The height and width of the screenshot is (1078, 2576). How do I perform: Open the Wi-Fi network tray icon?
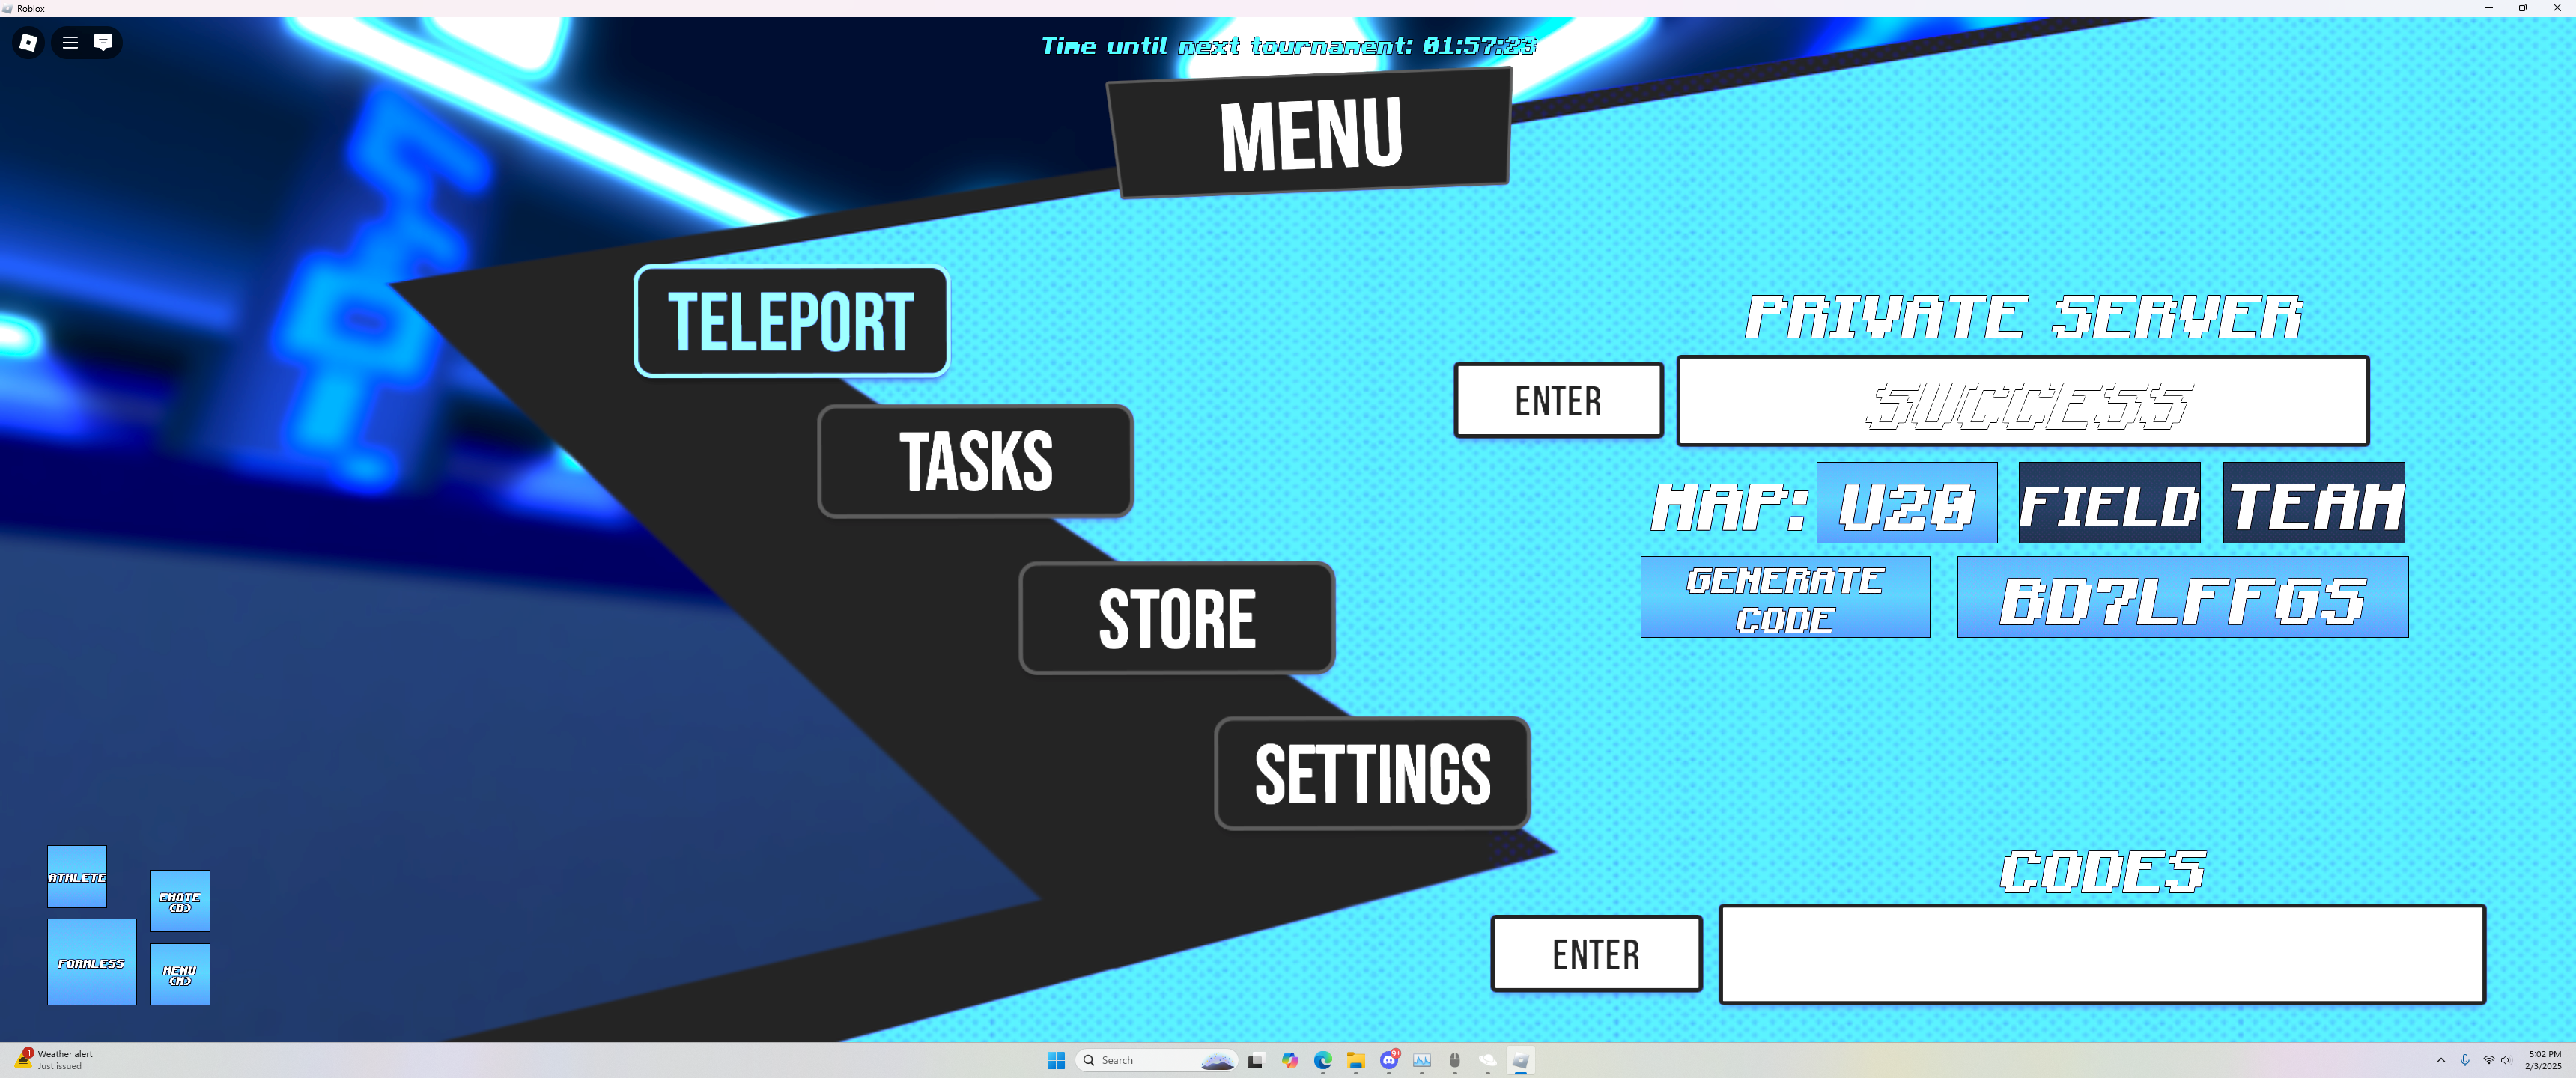point(2489,1060)
